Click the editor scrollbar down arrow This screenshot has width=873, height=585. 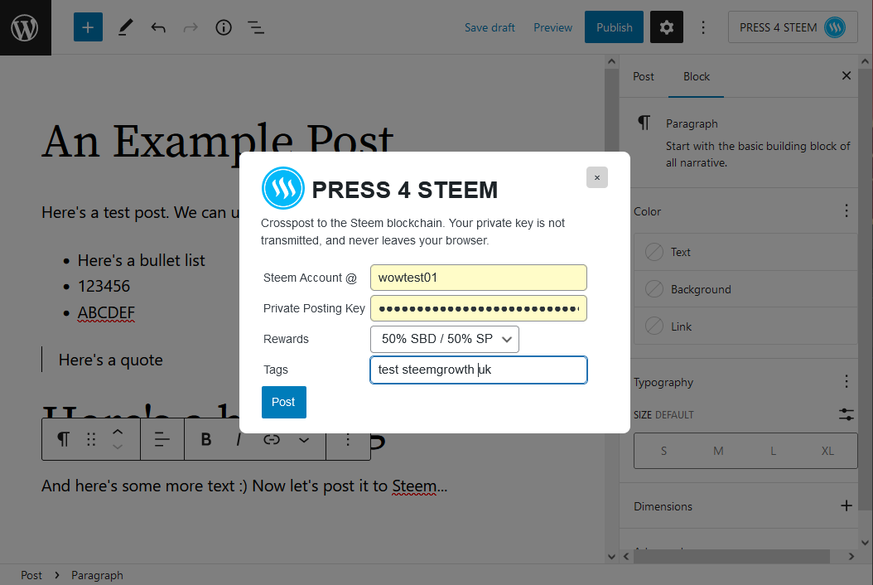click(611, 556)
